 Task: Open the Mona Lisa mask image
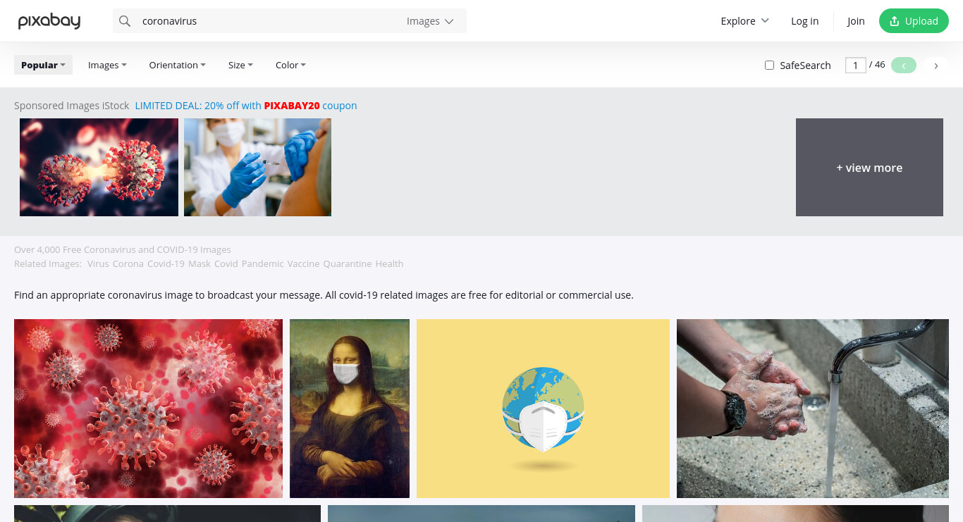coord(350,409)
